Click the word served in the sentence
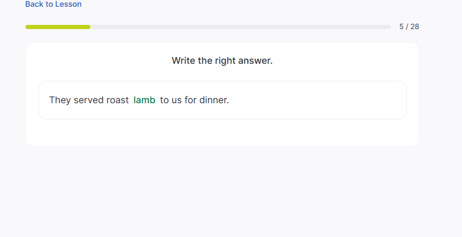 pos(89,100)
